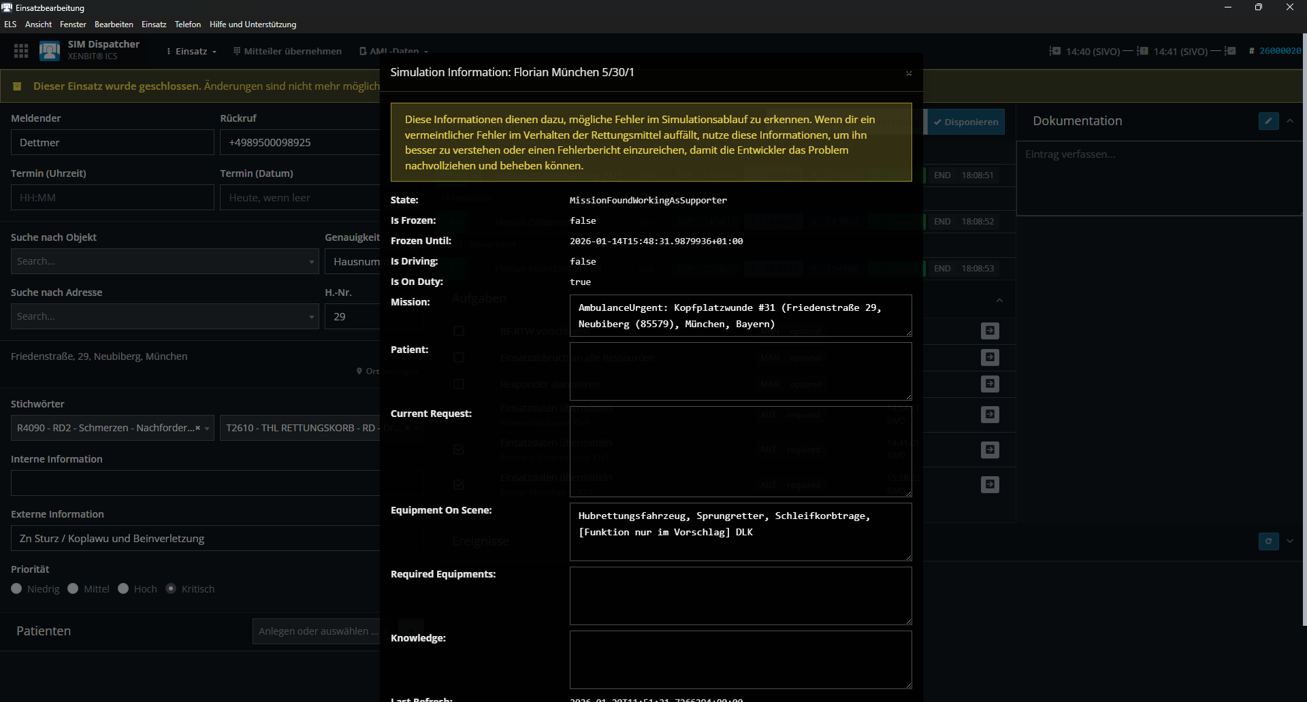Viewport: 1307px width, 702px height.
Task: Click the incident number 26000020 link
Action: 1280,51
